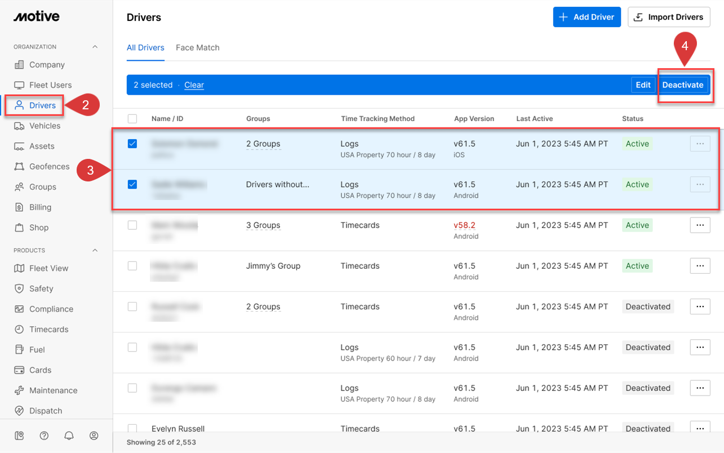Collapse the Organization section
This screenshot has width=724, height=453.
coord(95,47)
